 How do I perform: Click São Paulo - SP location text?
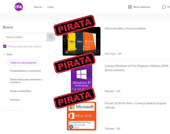113,54
